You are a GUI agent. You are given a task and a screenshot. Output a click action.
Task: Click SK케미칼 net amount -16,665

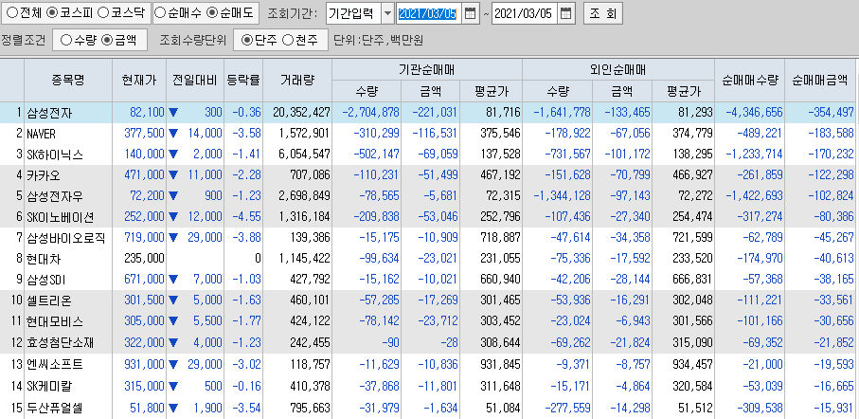(x=833, y=385)
